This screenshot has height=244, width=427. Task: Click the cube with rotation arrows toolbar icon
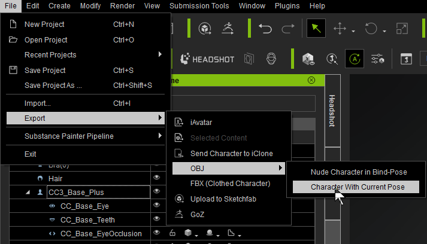pos(205,28)
